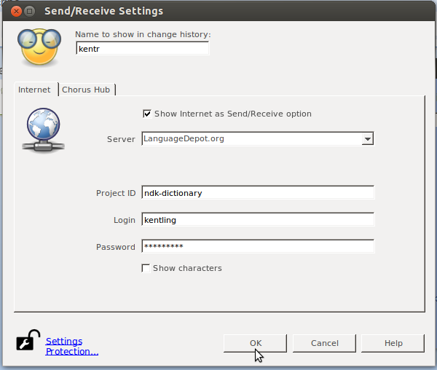The width and height of the screenshot is (437, 370).
Task: Click the Cancel button
Action: coord(324,343)
